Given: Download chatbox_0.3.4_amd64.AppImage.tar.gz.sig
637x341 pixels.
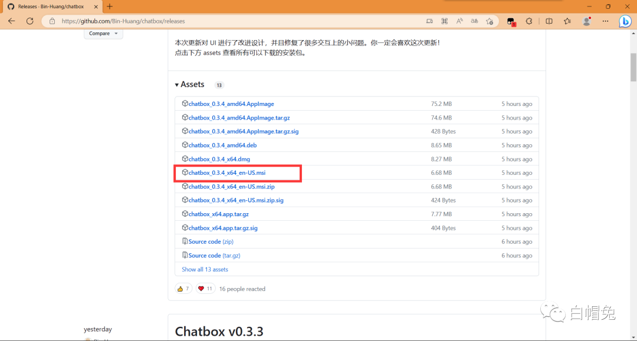Looking at the screenshot, I should (x=244, y=131).
